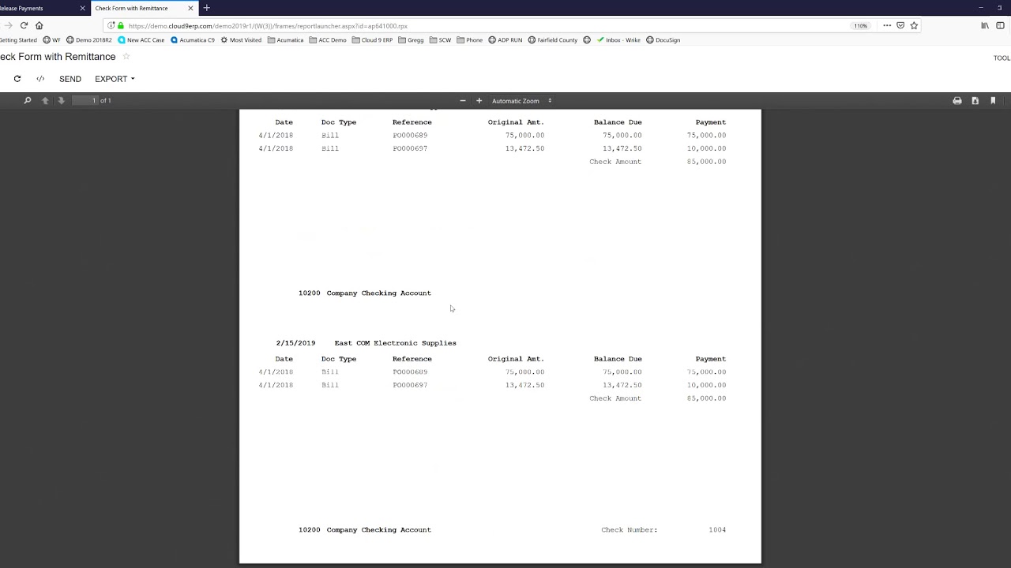Image resolution: width=1011 pixels, height=568 pixels.
Task: Click East COM Electronic Supplies vendor name
Action: pyautogui.click(x=395, y=343)
